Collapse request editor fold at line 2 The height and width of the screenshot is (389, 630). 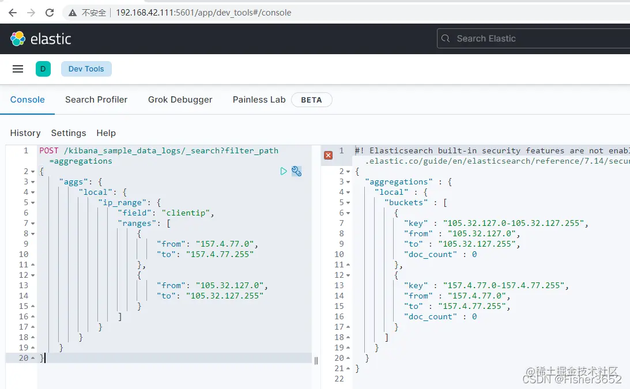point(33,172)
